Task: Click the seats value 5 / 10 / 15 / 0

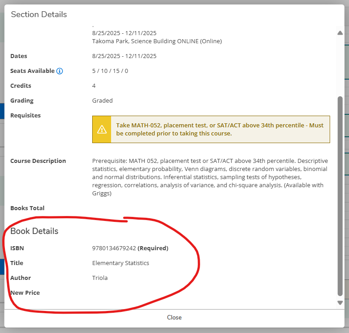Action: pos(110,71)
